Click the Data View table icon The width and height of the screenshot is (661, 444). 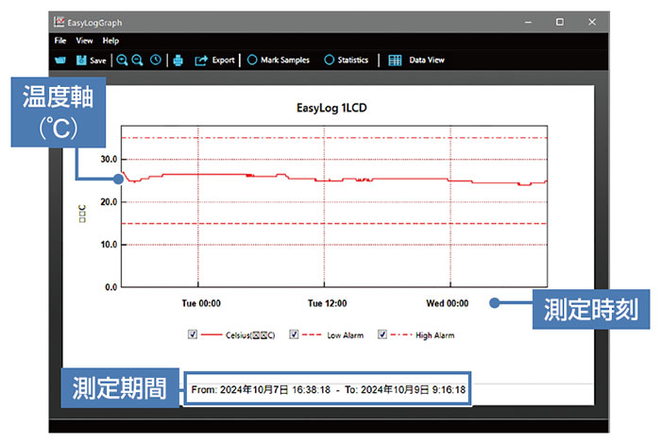[395, 60]
